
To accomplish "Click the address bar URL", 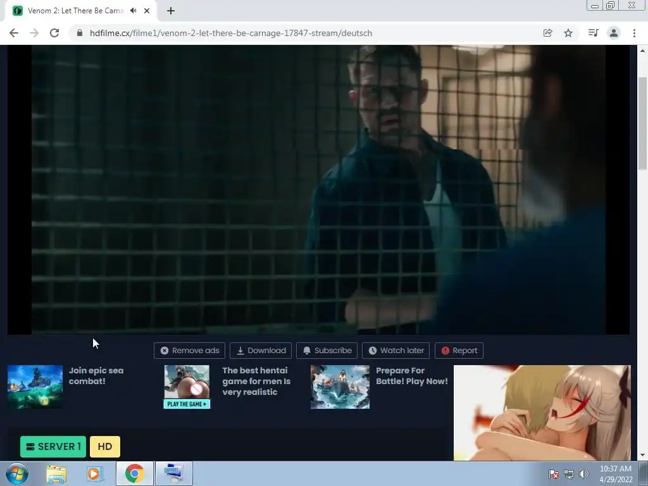I will tap(231, 33).
